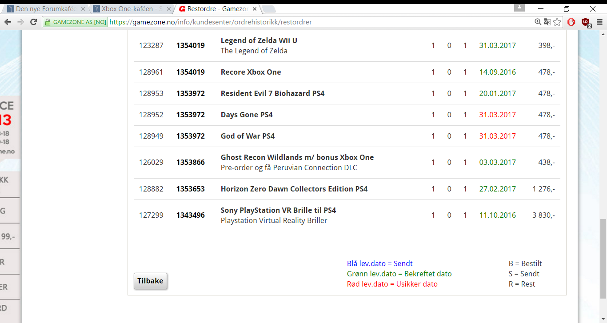
Task: Click order 1353972 in the Resident Evil row
Action: pyautogui.click(x=191, y=93)
